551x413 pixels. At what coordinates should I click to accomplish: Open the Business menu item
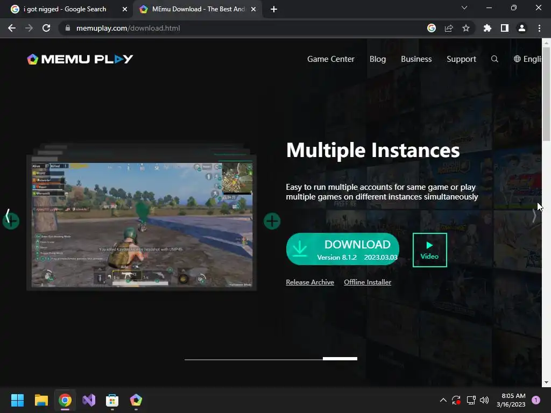416,59
